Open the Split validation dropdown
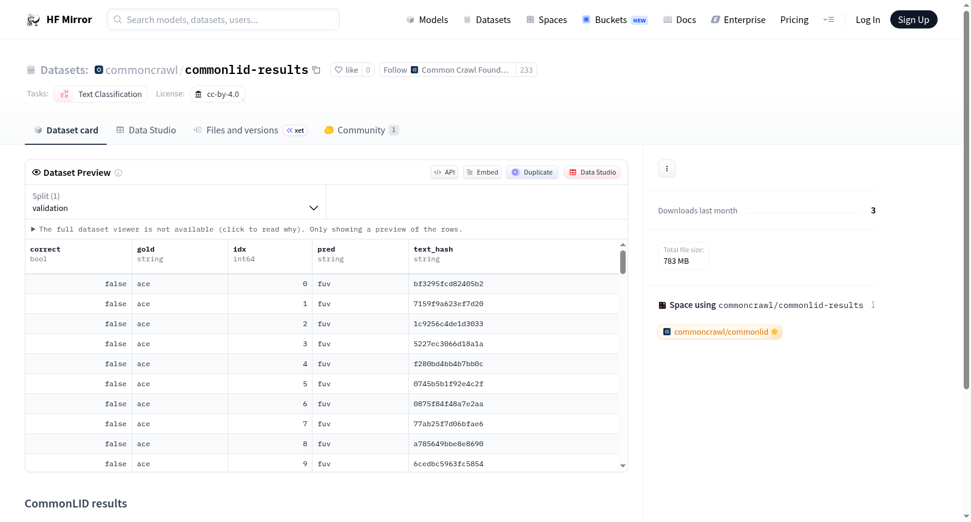Image resolution: width=971 pixels, height=522 pixels. (x=175, y=202)
